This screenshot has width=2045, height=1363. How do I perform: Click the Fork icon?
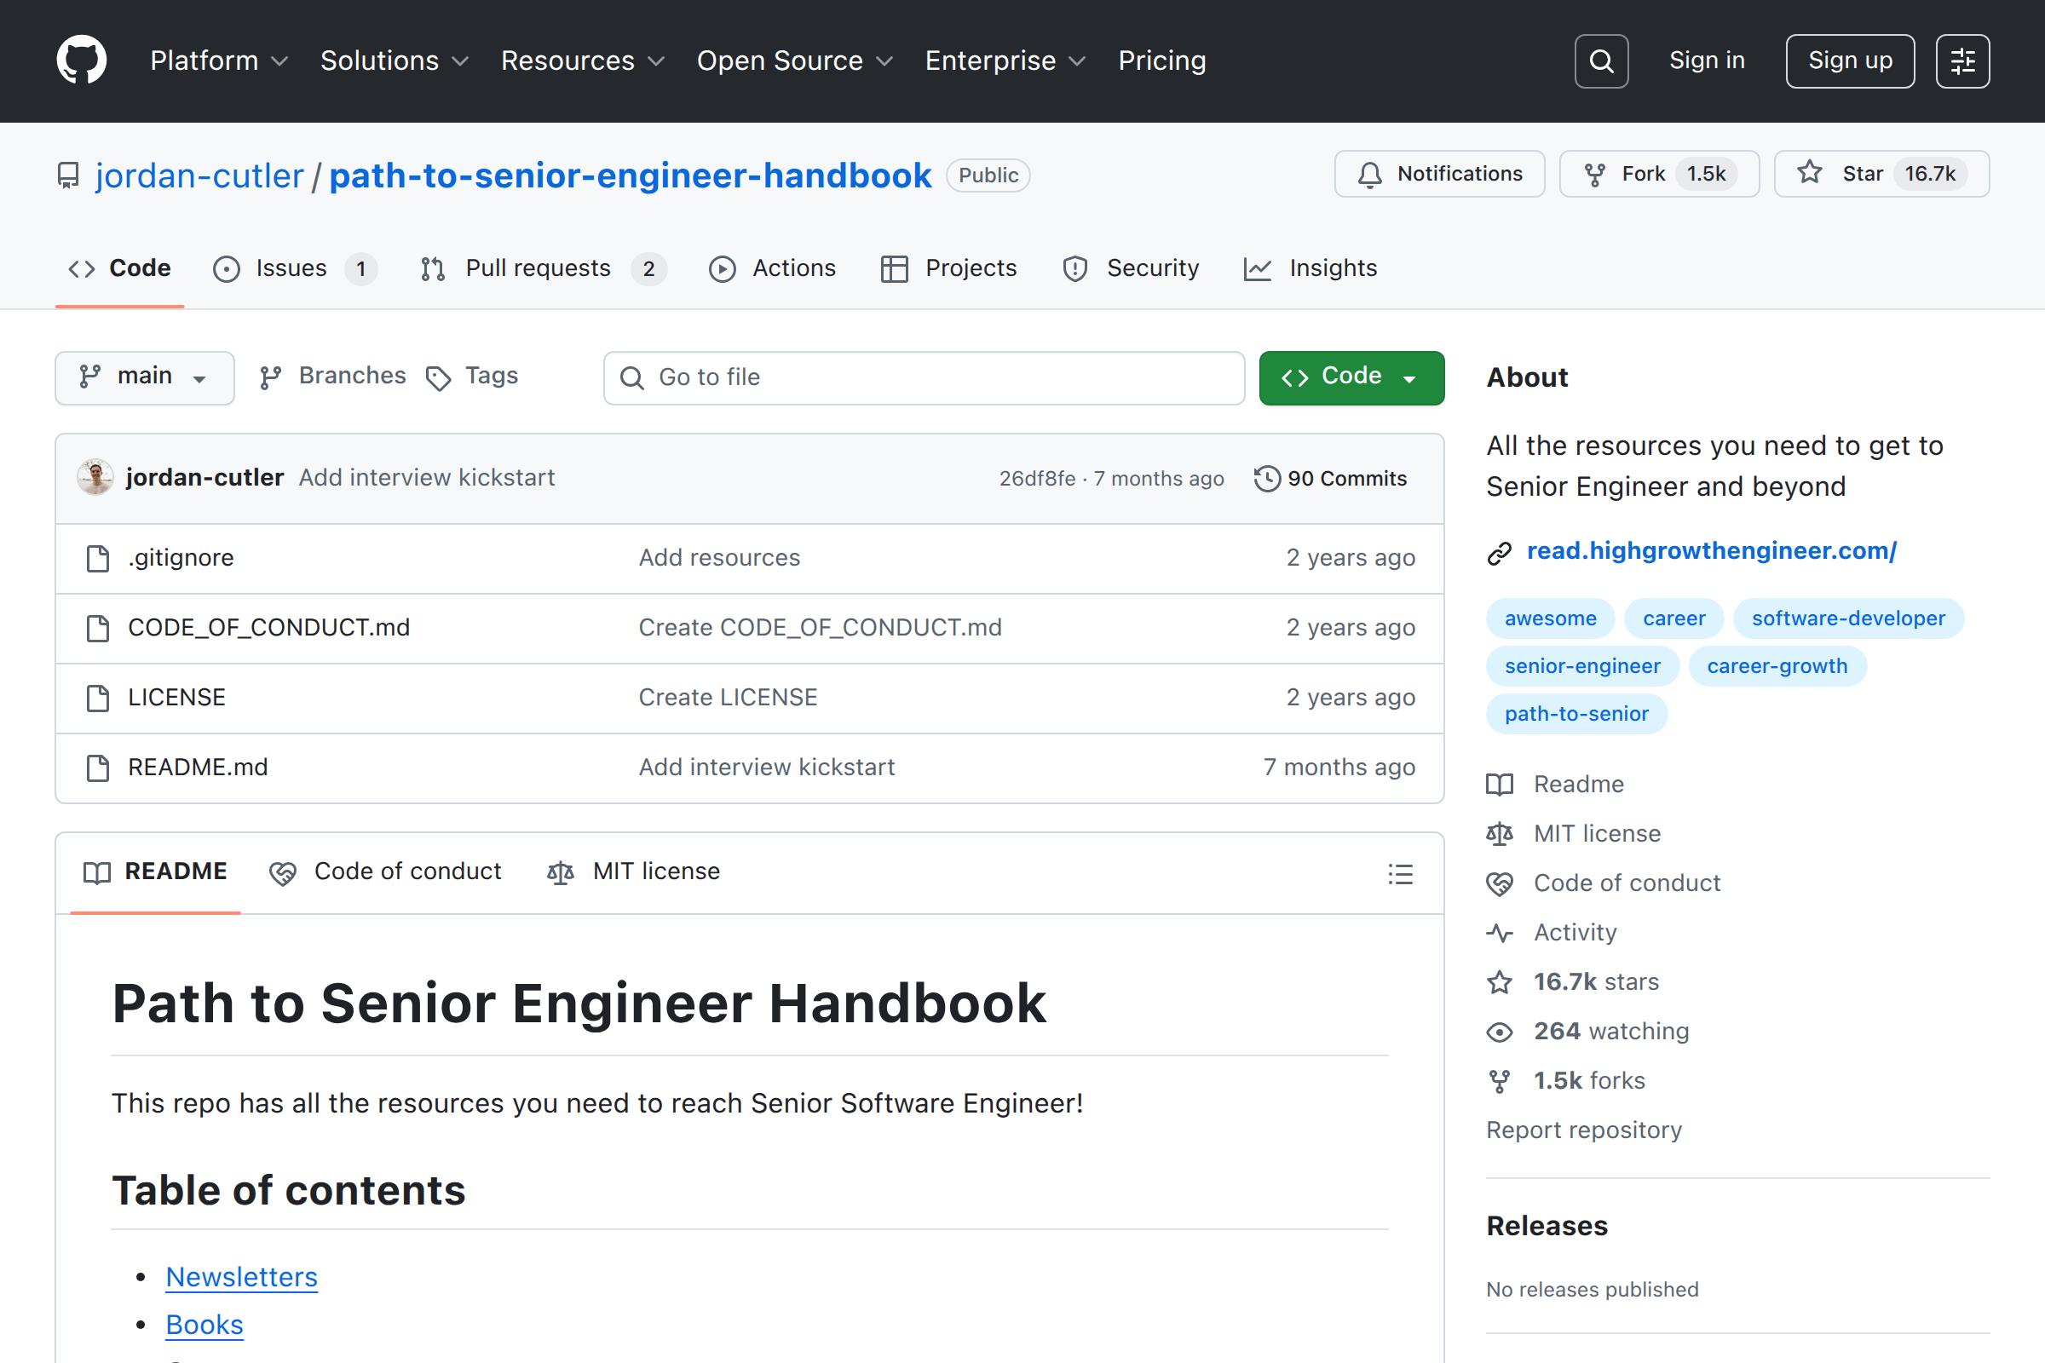1594,175
